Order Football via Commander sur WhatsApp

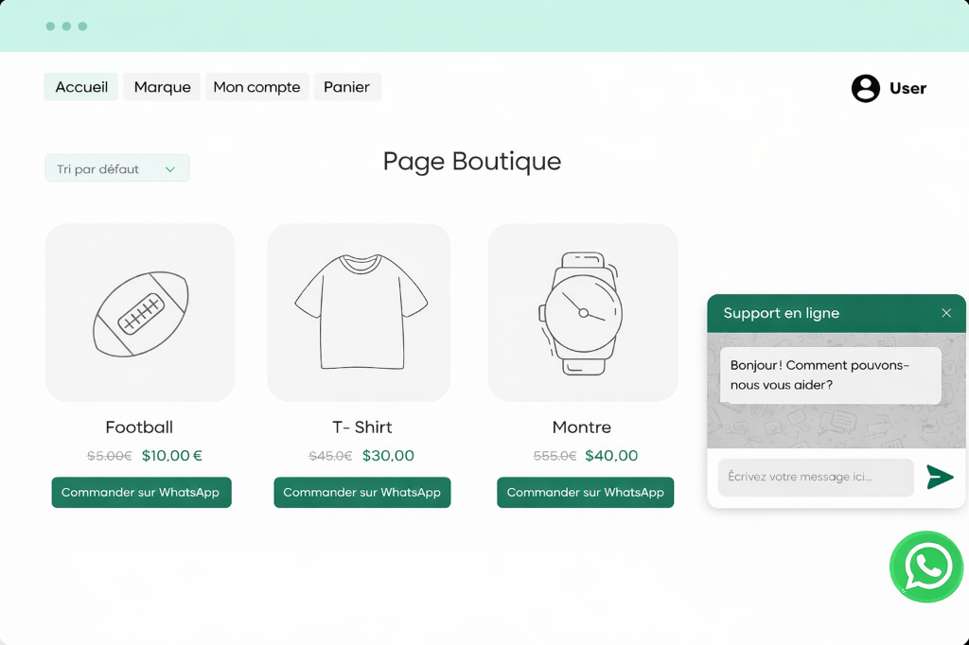click(141, 493)
